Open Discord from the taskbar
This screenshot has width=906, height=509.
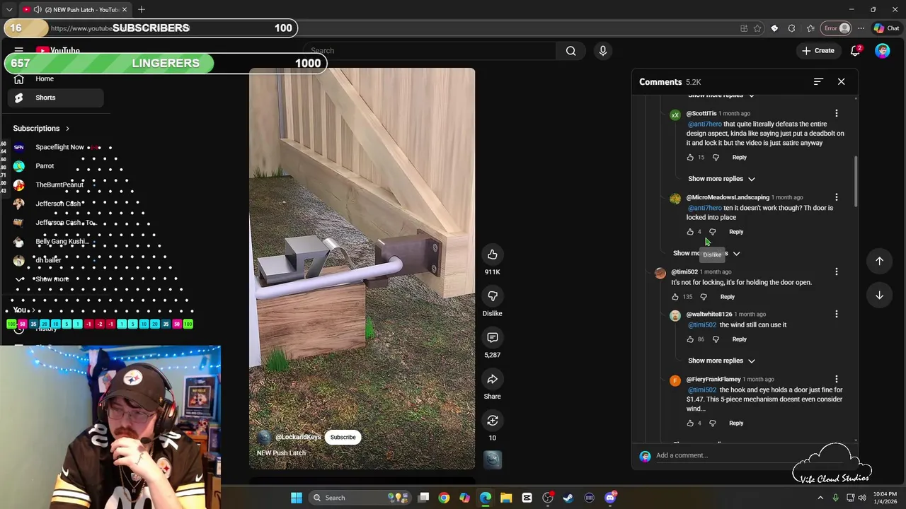(610, 498)
